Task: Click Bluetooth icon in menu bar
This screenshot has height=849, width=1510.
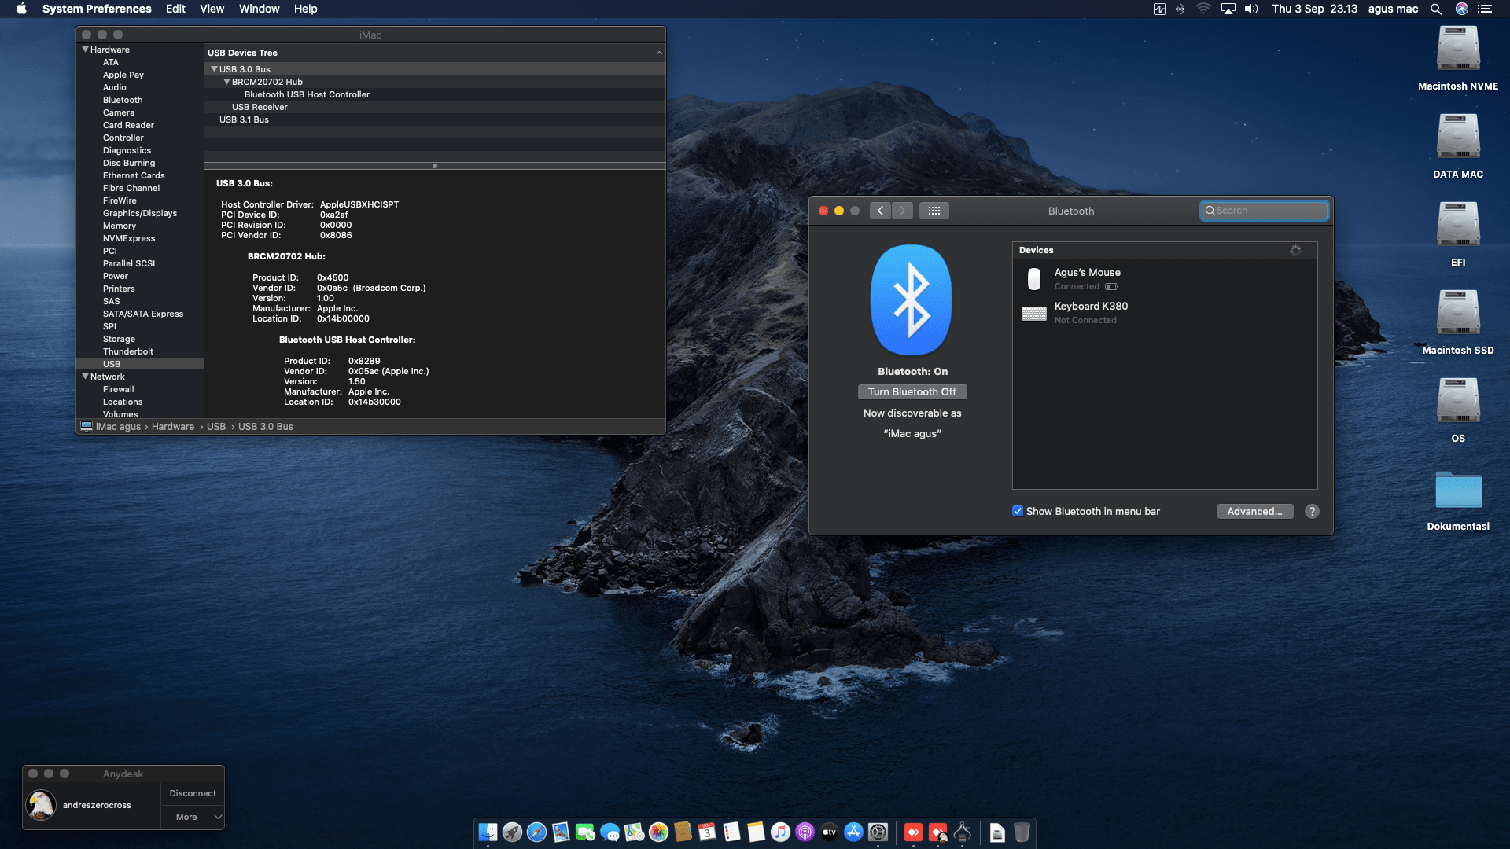Action: pos(1180,9)
